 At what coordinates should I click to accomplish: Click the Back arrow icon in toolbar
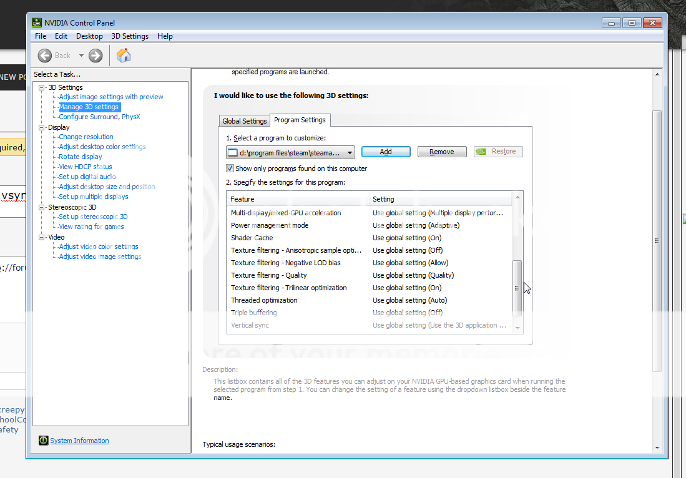(x=45, y=56)
